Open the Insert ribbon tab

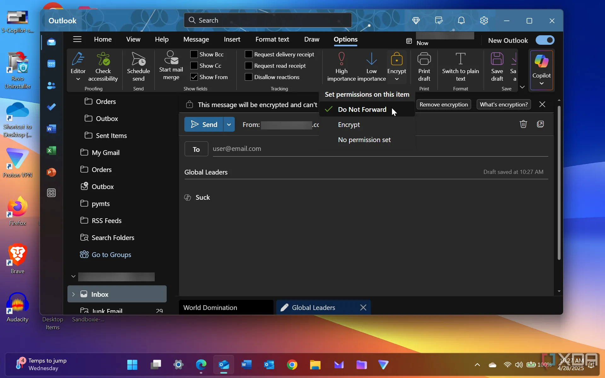pyautogui.click(x=232, y=39)
